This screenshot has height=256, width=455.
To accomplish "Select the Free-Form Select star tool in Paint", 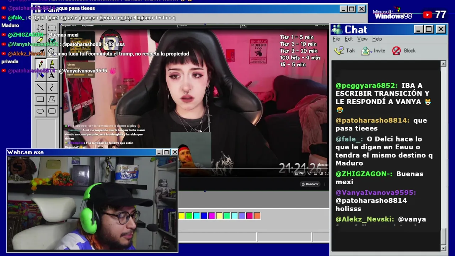I will (x=40, y=28).
